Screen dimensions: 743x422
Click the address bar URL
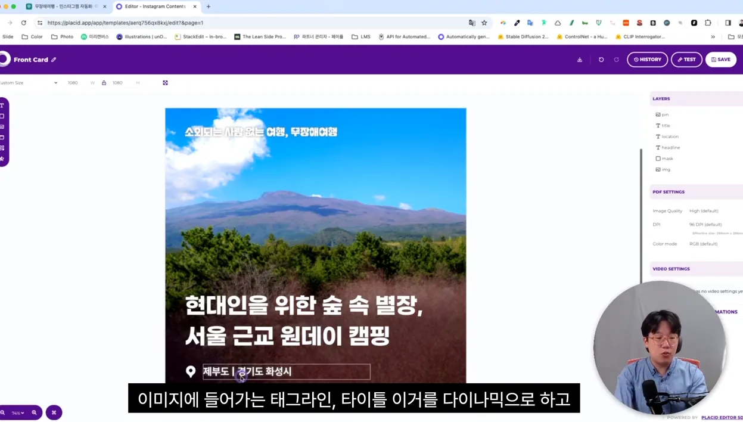pyautogui.click(x=125, y=23)
